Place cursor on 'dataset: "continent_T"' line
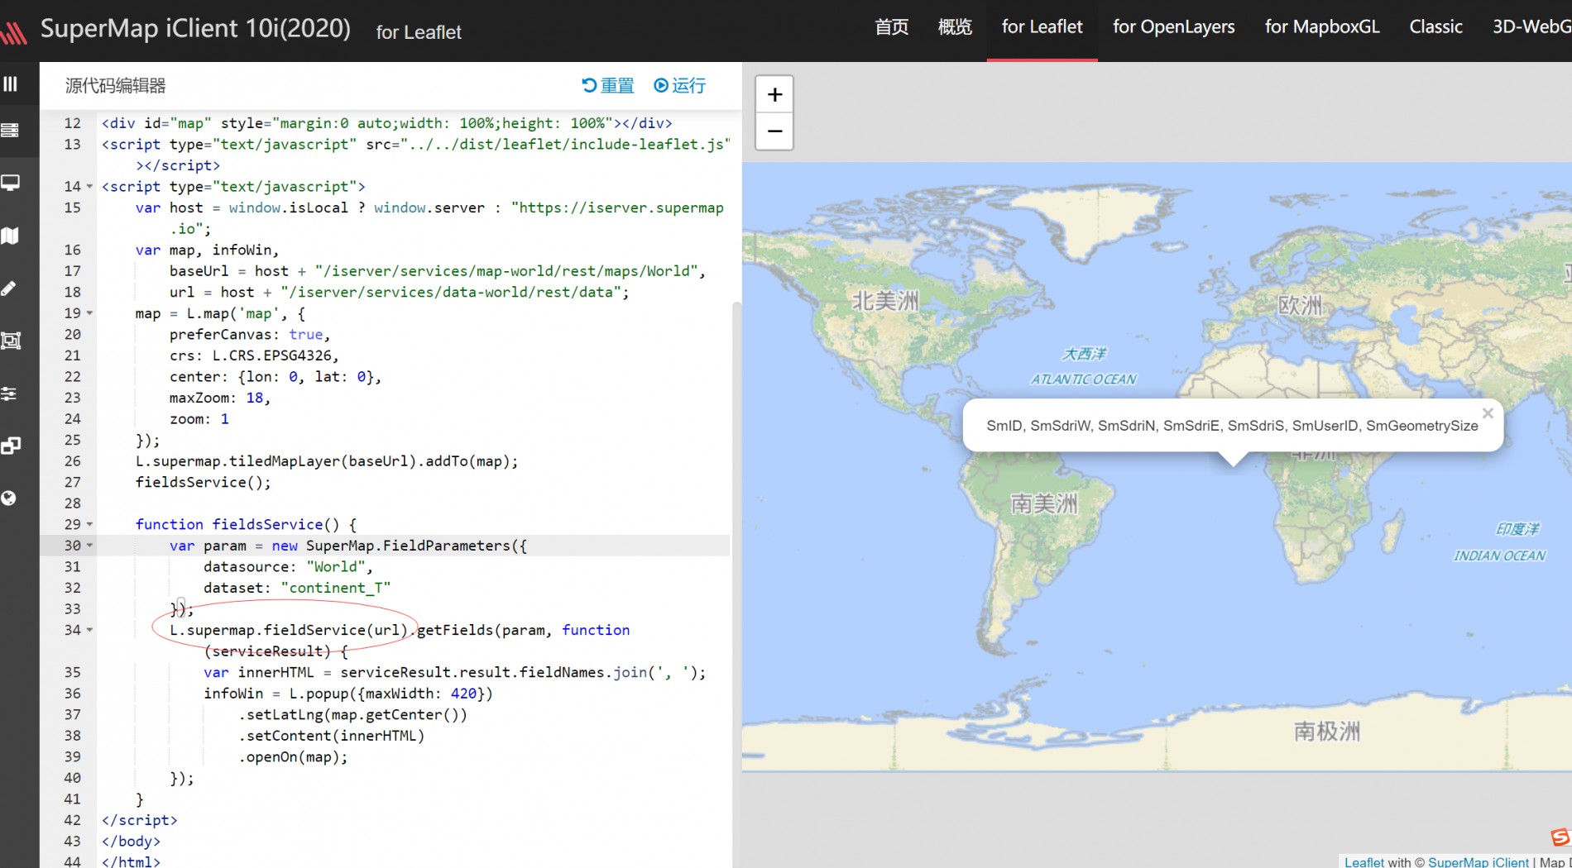 pyautogui.click(x=297, y=588)
